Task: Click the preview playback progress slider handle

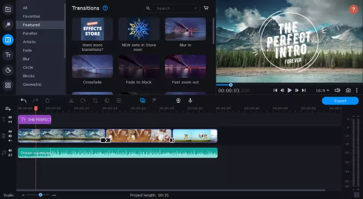Action: 231,85
